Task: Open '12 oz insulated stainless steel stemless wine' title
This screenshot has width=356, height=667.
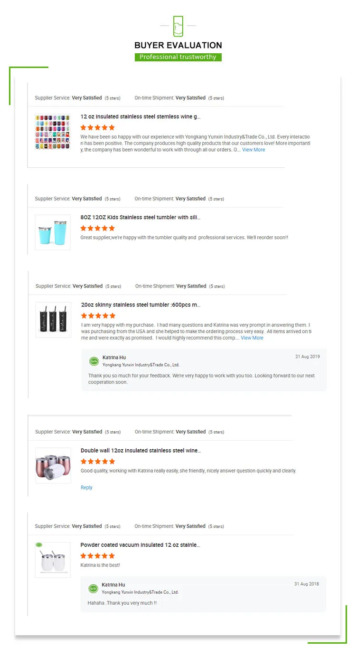Action: click(x=141, y=116)
